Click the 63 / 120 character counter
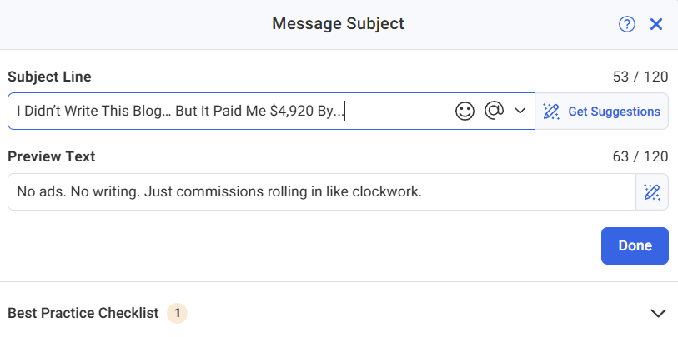 (x=640, y=156)
